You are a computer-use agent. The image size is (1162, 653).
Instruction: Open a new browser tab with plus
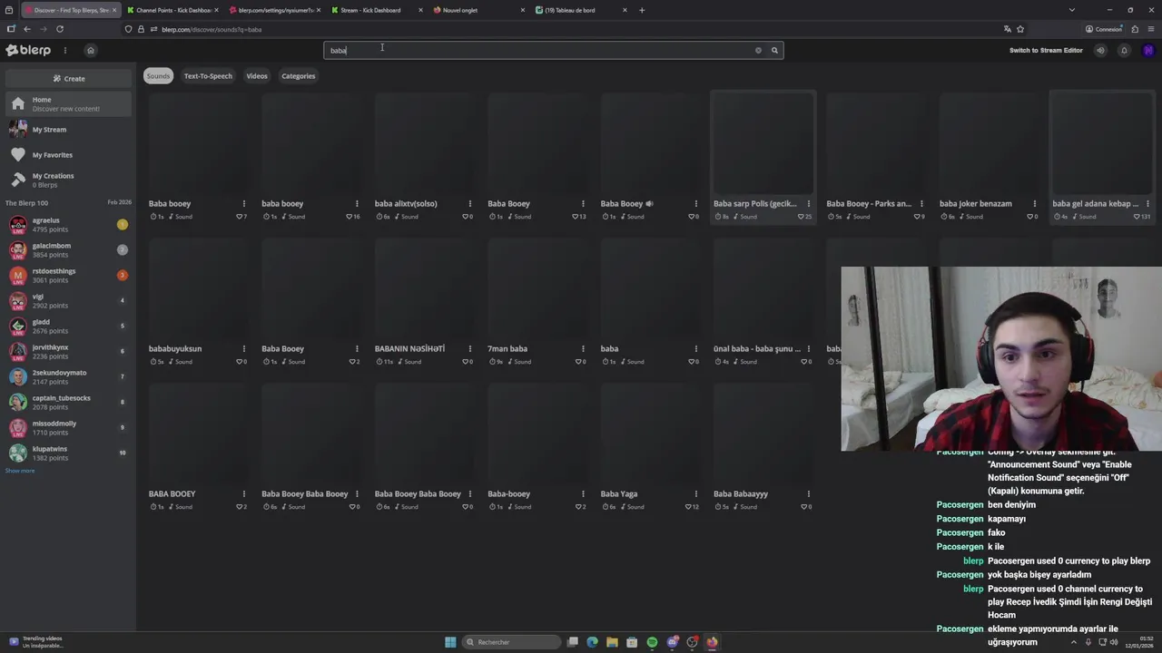pyautogui.click(x=642, y=10)
